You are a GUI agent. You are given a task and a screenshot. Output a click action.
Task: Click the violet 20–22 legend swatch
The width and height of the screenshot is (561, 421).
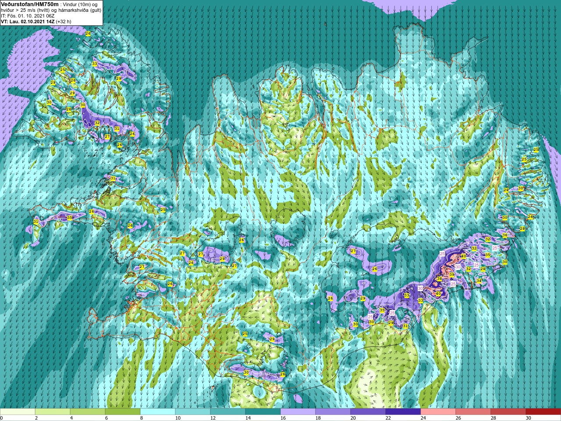tap(368, 412)
